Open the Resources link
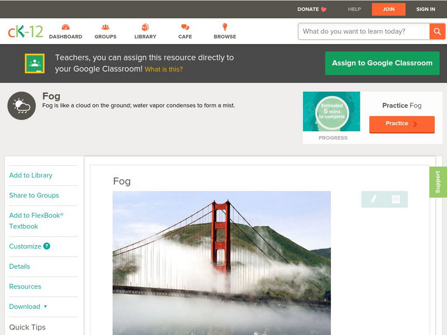Viewport: 447px width, 335px height. 25,286
